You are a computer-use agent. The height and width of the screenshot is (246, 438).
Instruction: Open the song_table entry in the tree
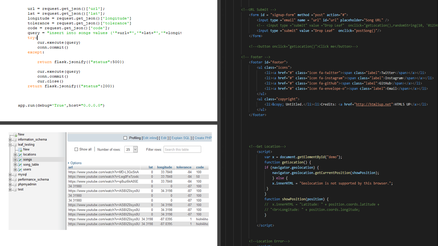(31, 165)
